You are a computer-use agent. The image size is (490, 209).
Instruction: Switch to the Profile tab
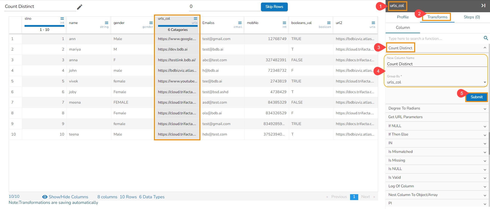[403, 17]
